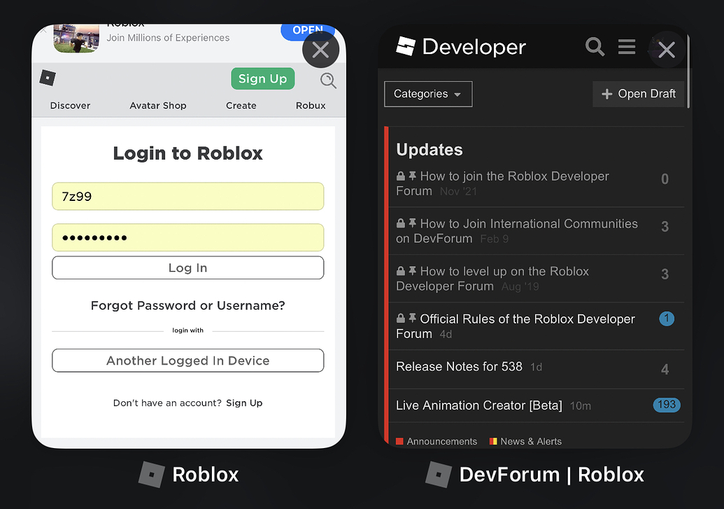
Task: Click the green Sign Up button
Action: [x=262, y=78]
